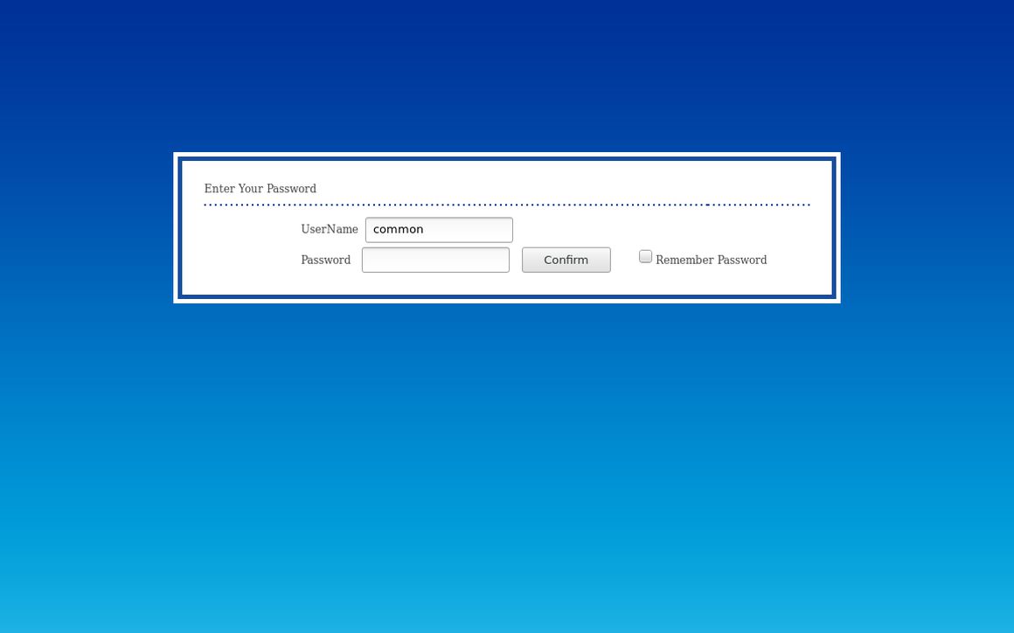Screen dimensions: 1014x633
Task: Click the Remember Password label text
Action: click(x=711, y=260)
